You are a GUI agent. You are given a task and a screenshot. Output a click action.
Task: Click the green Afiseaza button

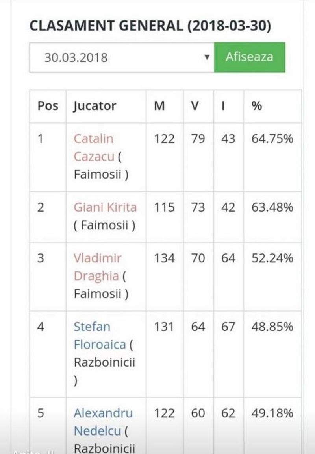point(249,57)
